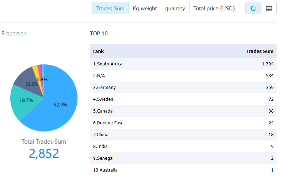282x183 pixels.
Task: Select the Total price (USD) tab
Action: click(x=214, y=8)
